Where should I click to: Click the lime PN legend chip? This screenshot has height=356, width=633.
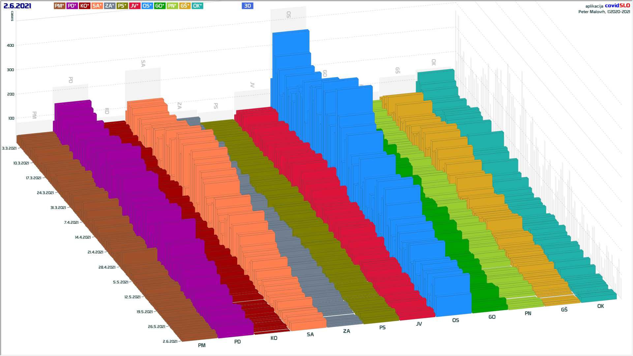click(x=172, y=6)
